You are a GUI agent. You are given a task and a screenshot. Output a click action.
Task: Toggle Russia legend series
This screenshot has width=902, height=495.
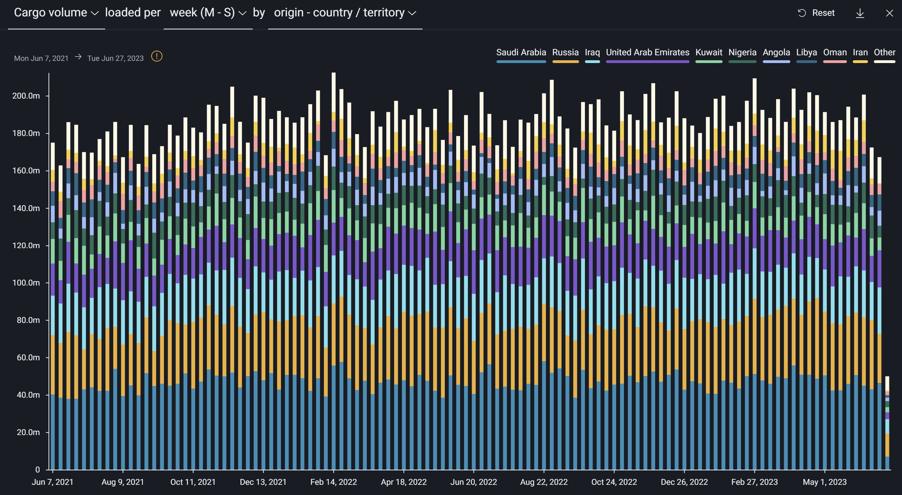coord(565,55)
